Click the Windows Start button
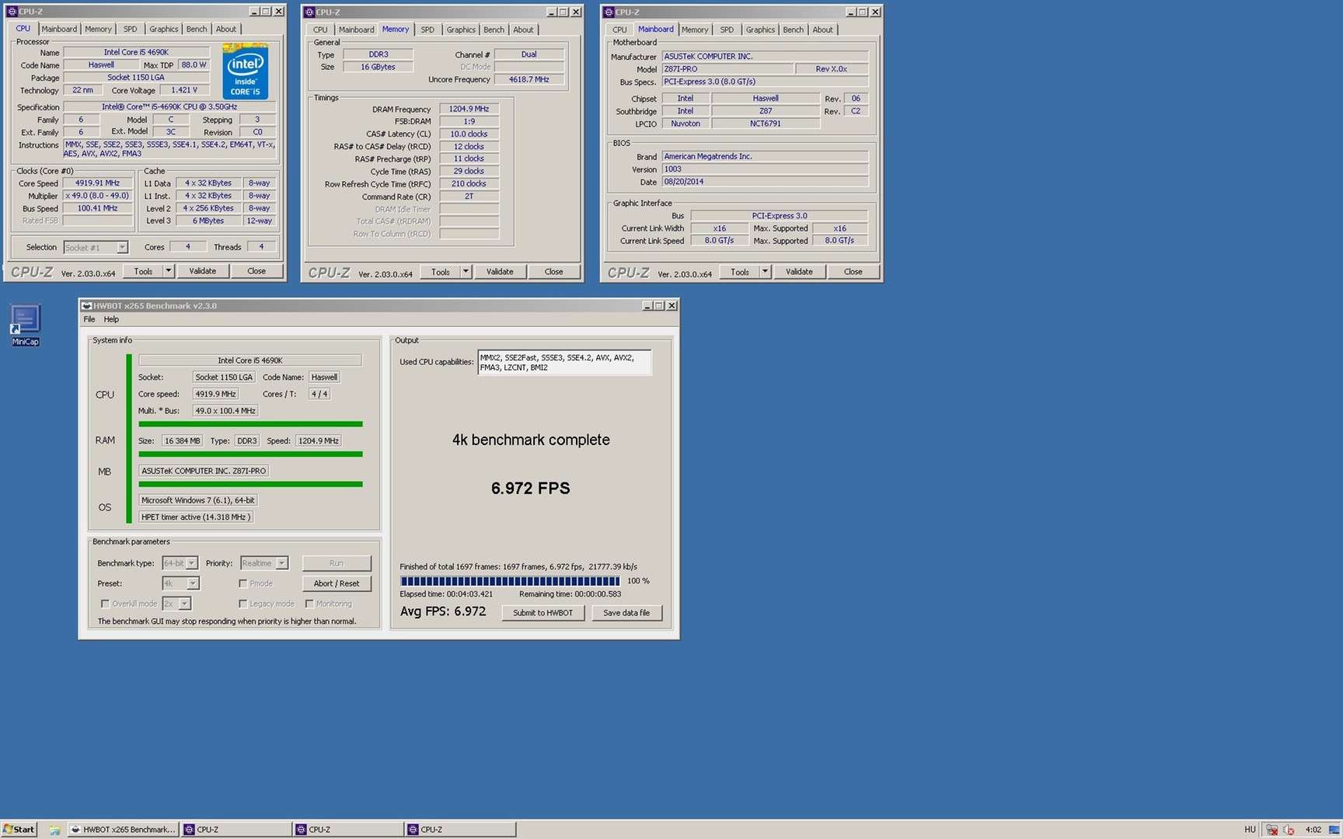1343x839 pixels. click(19, 830)
